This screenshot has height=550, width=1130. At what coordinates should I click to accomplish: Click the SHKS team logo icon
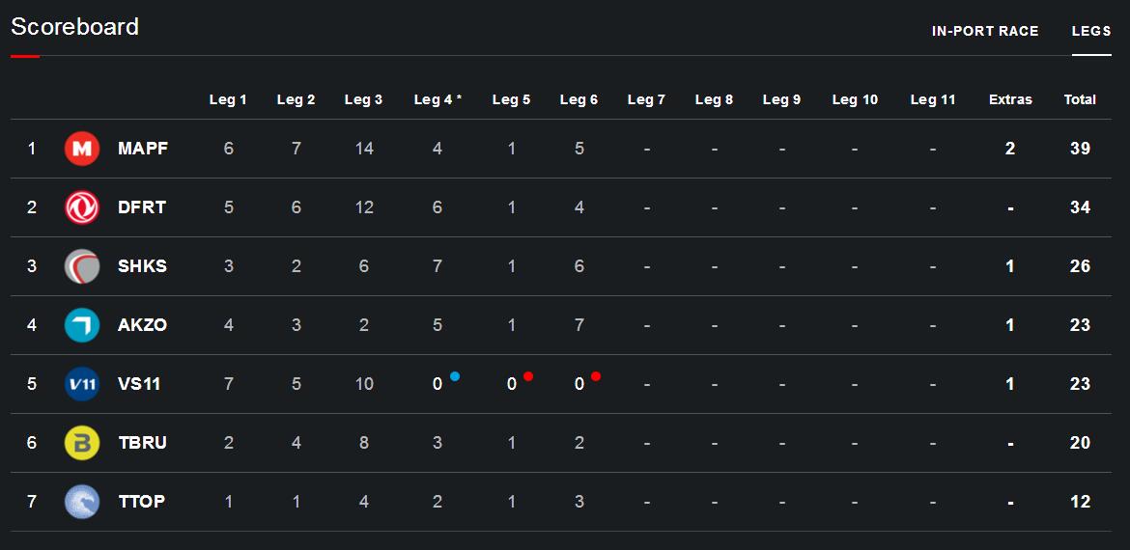coord(82,266)
